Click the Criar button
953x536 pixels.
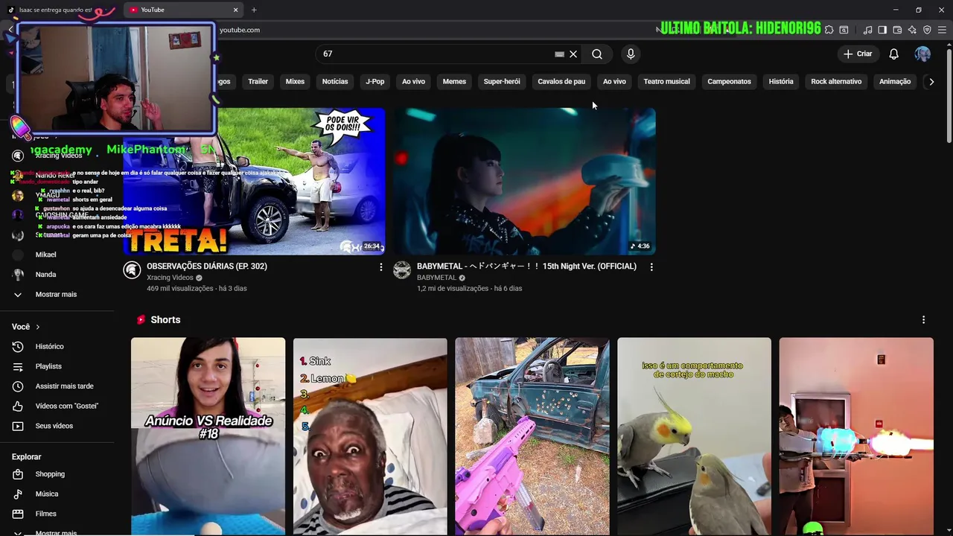[x=857, y=54]
